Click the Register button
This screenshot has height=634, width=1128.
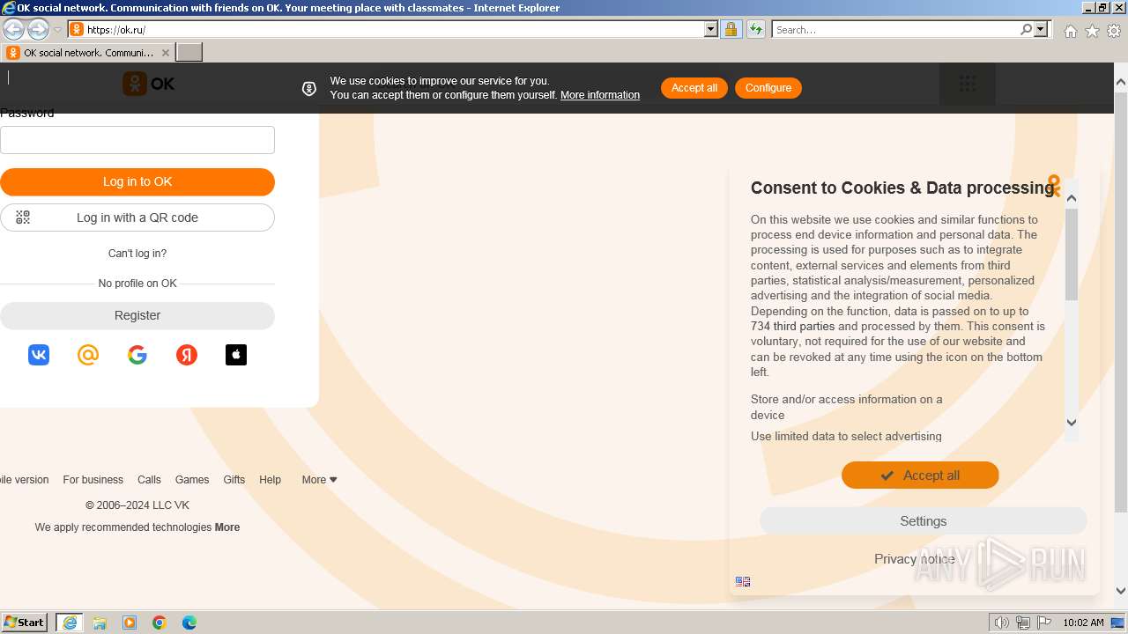[137, 315]
